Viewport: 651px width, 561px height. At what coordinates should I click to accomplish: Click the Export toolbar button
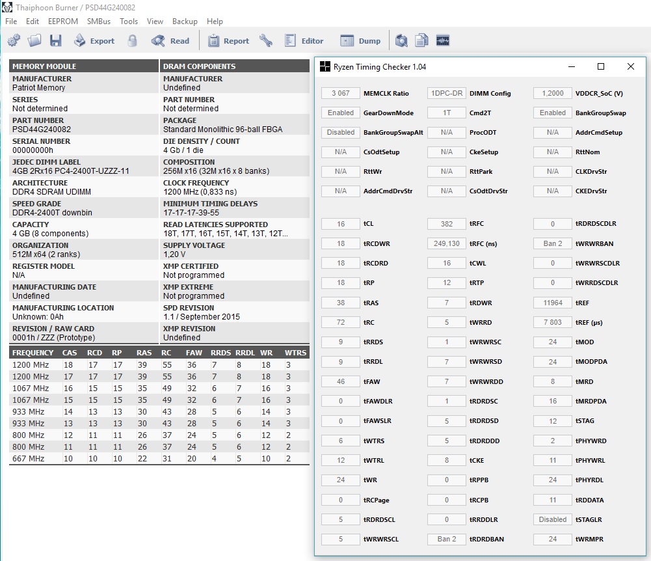pos(94,41)
